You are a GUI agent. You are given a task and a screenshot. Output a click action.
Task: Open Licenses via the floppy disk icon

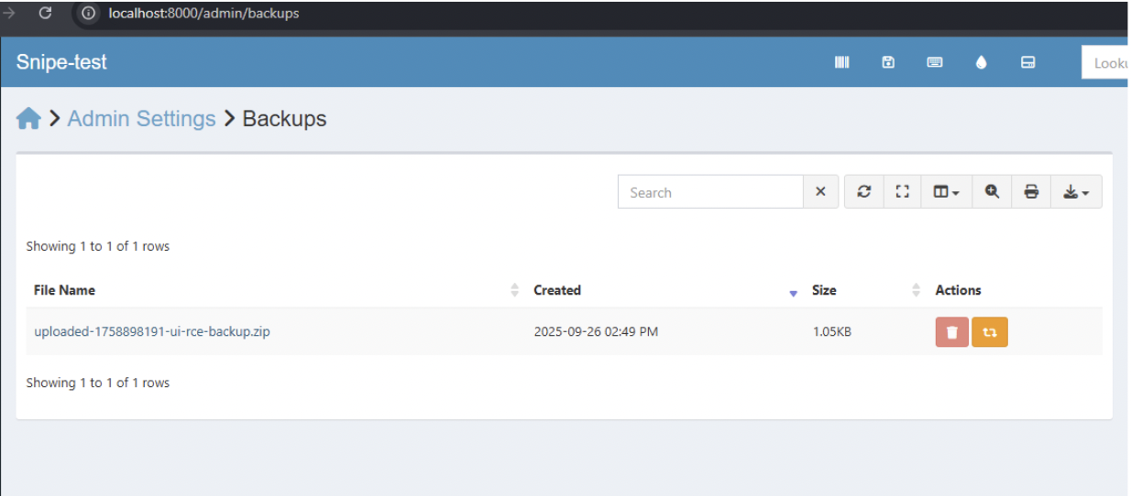click(888, 62)
